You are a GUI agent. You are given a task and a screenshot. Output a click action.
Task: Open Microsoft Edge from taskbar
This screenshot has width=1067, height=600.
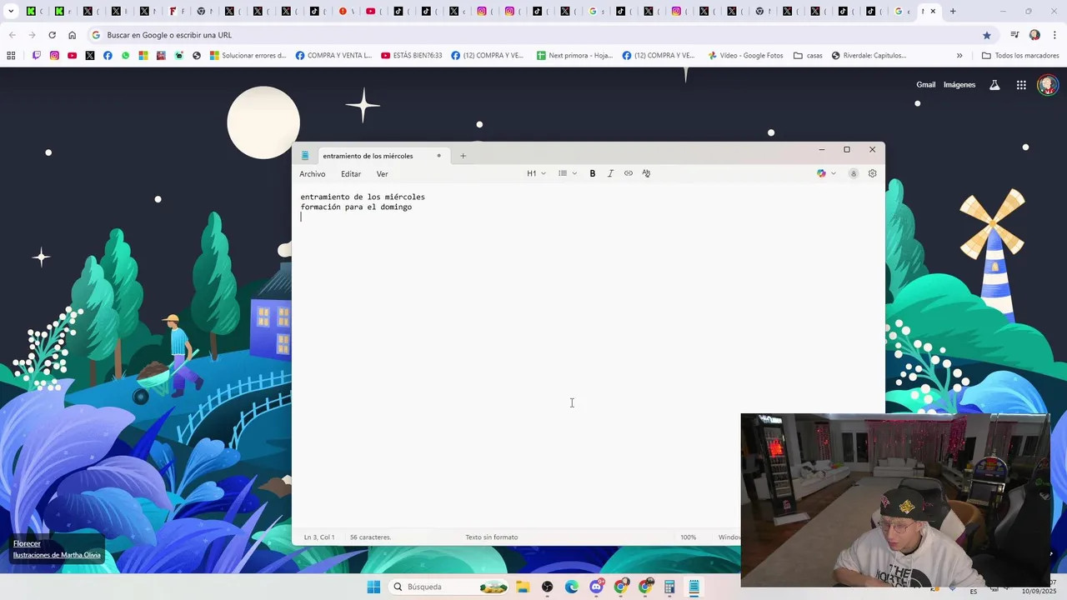[572, 587]
